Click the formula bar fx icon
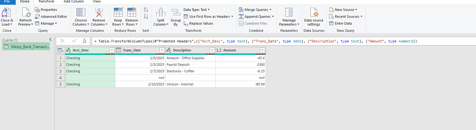This screenshot has height=130, width=476. pyautogui.click(x=84, y=41)
